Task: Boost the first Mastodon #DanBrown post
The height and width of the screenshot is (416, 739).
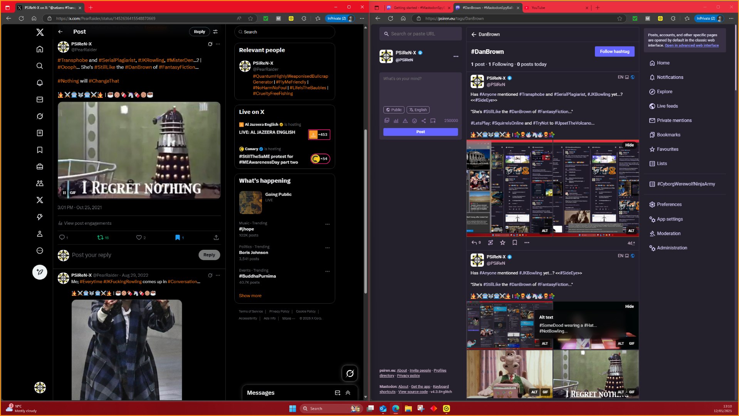Action: pos(490,242)
